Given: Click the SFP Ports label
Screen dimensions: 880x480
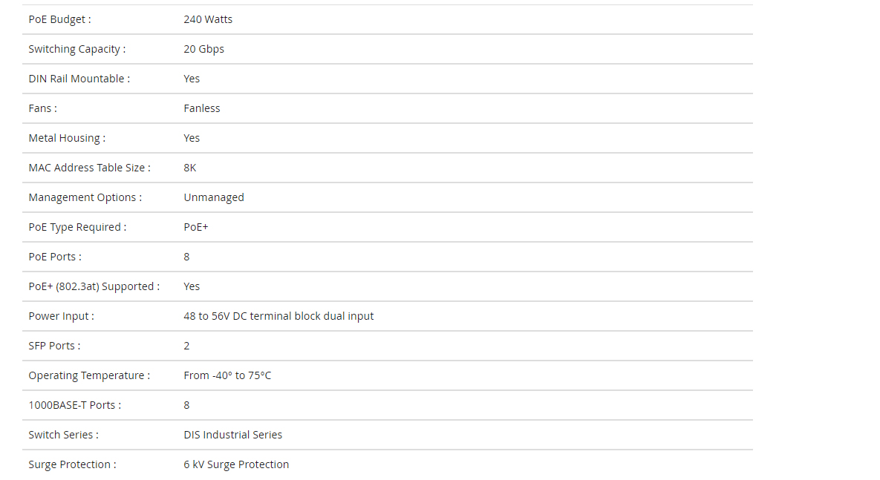Looking at the screenshot, I should [54, 346].
